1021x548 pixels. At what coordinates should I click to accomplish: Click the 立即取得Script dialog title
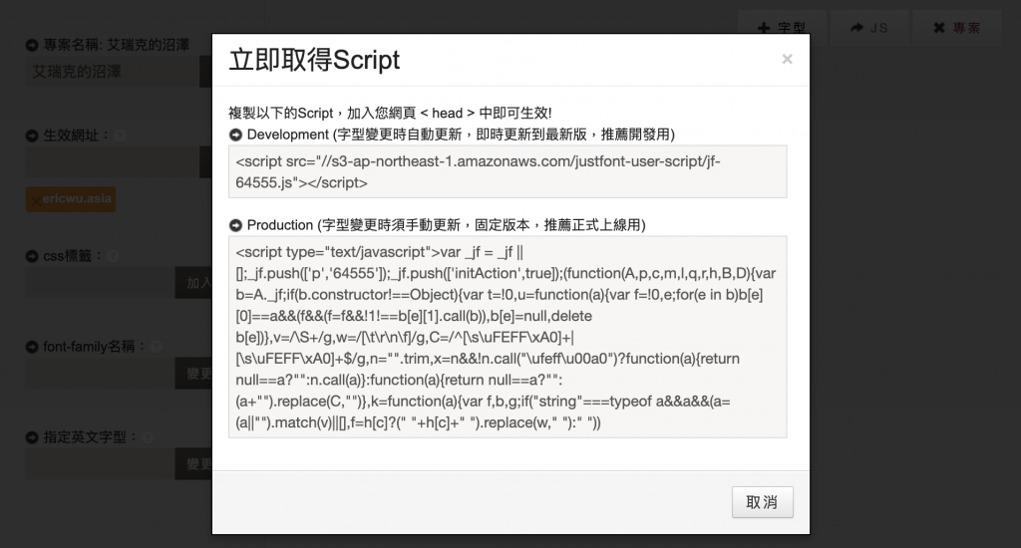tap(314, 60)
